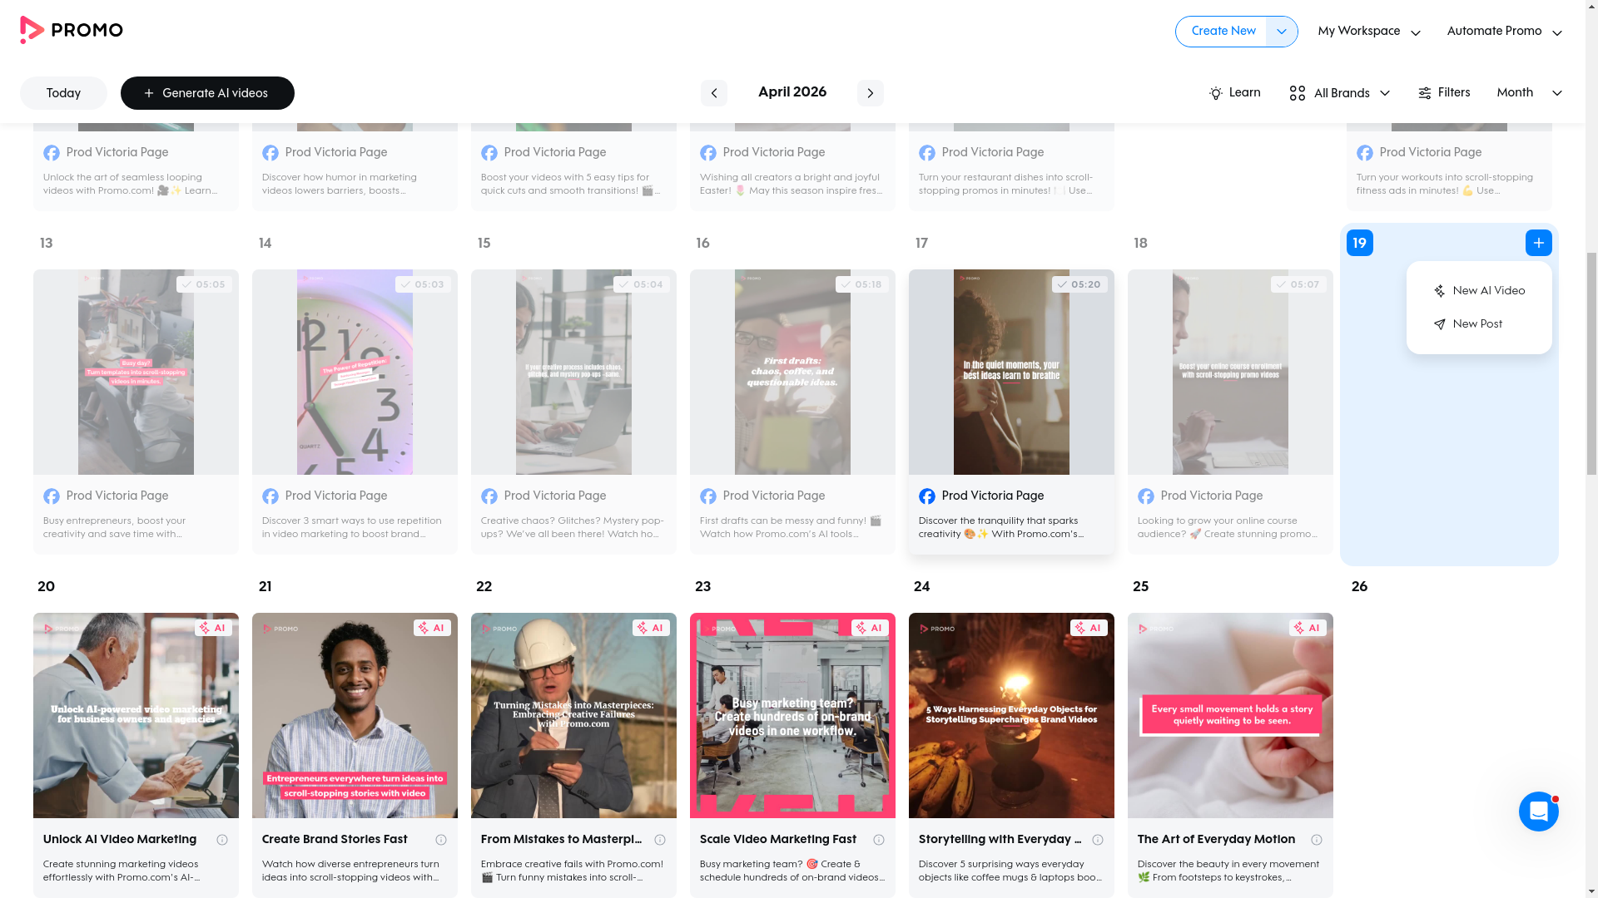
Task: Go to next month arrow
Action: click(870, 93)
